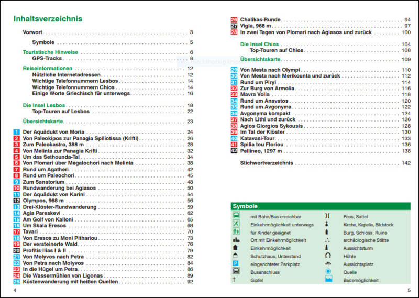Click the black number 27 badge beside Vigla

coord(234,26)
